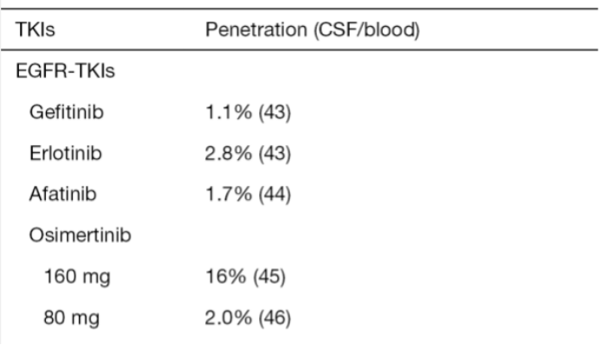This screenshot has height=345, width=608.
Task: Click the 2.0% penetration value
Action: coord(229,318)
